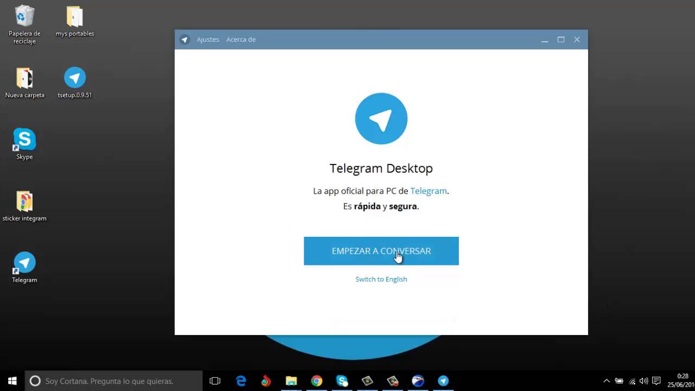Open the Ajustes menu in Telegram
The height and width of the screenshot is (391, 695).
208,40
